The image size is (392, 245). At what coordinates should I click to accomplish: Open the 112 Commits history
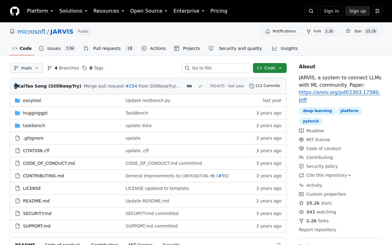pos(265,86)
